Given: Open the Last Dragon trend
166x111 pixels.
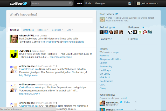Looking at the screenshot, I should coord(105,70).
